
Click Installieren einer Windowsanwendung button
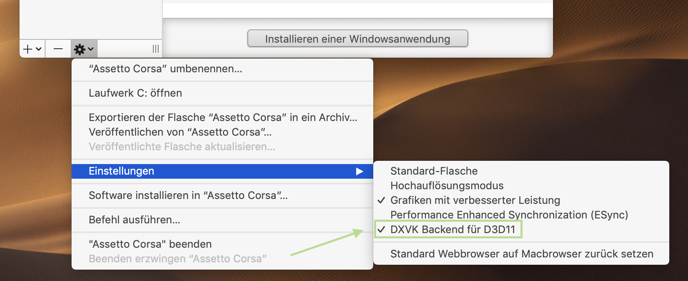[358, 39]
